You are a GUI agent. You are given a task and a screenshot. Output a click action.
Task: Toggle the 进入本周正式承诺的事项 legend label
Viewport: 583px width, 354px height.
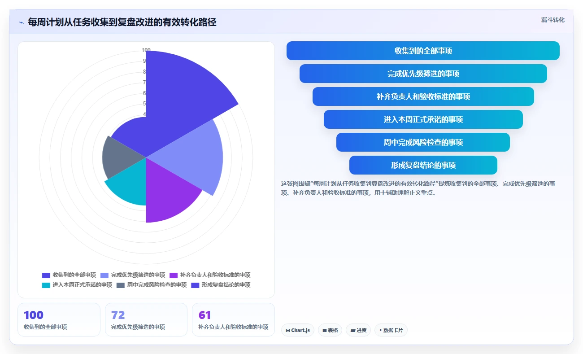pyautogui.click(x=82, y=285)
